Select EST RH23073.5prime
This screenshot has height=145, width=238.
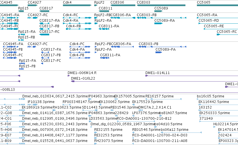tap(109, 141)
